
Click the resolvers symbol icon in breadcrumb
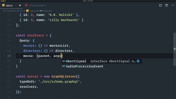click(41, 11)
